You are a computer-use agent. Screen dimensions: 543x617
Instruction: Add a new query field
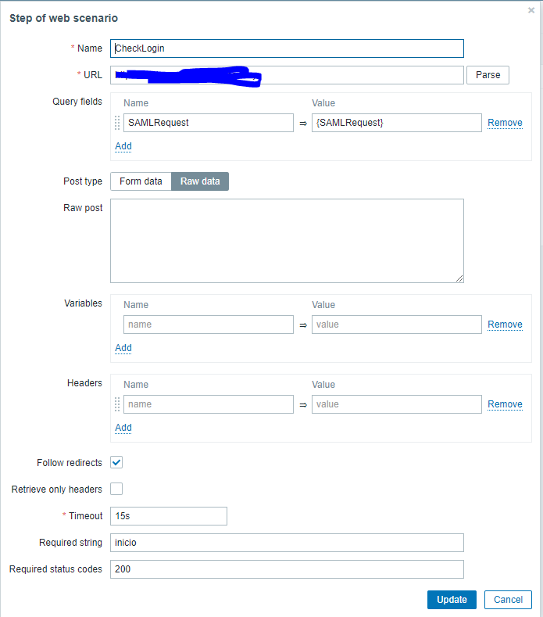[x=123, y=146]
